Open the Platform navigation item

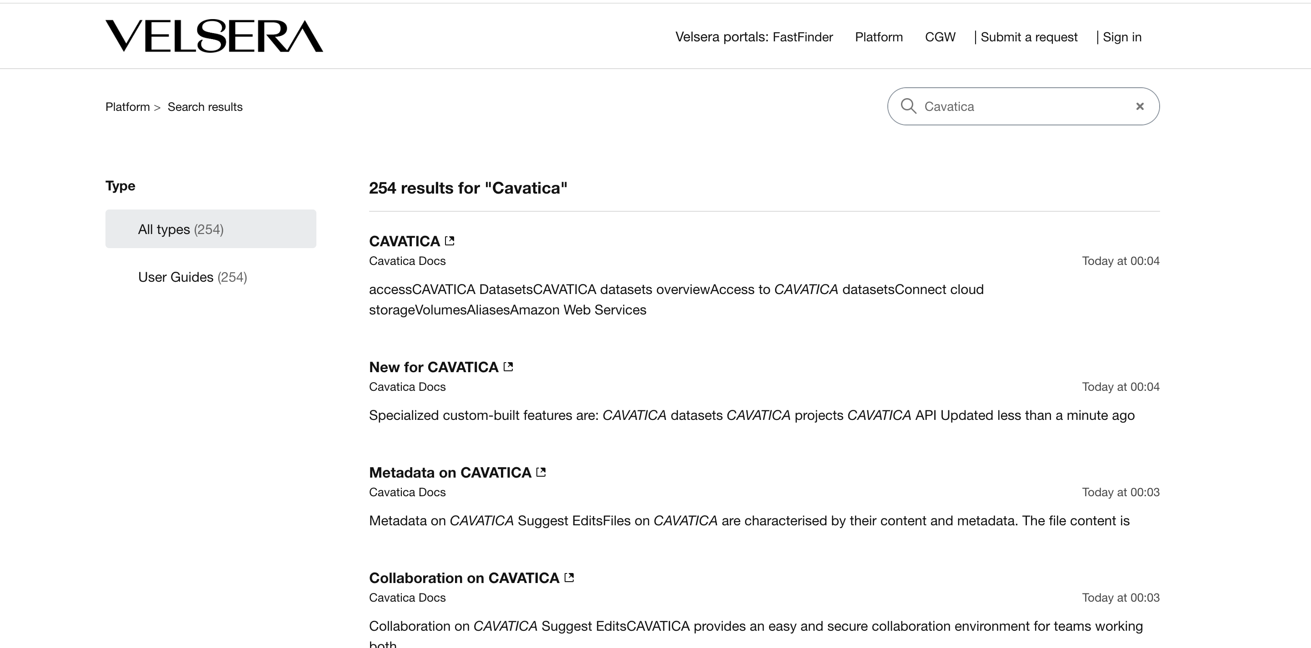(878, 37)
